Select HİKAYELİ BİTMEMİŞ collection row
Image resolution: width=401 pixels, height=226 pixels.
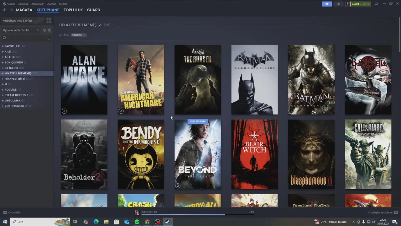[x=27, y=73]
